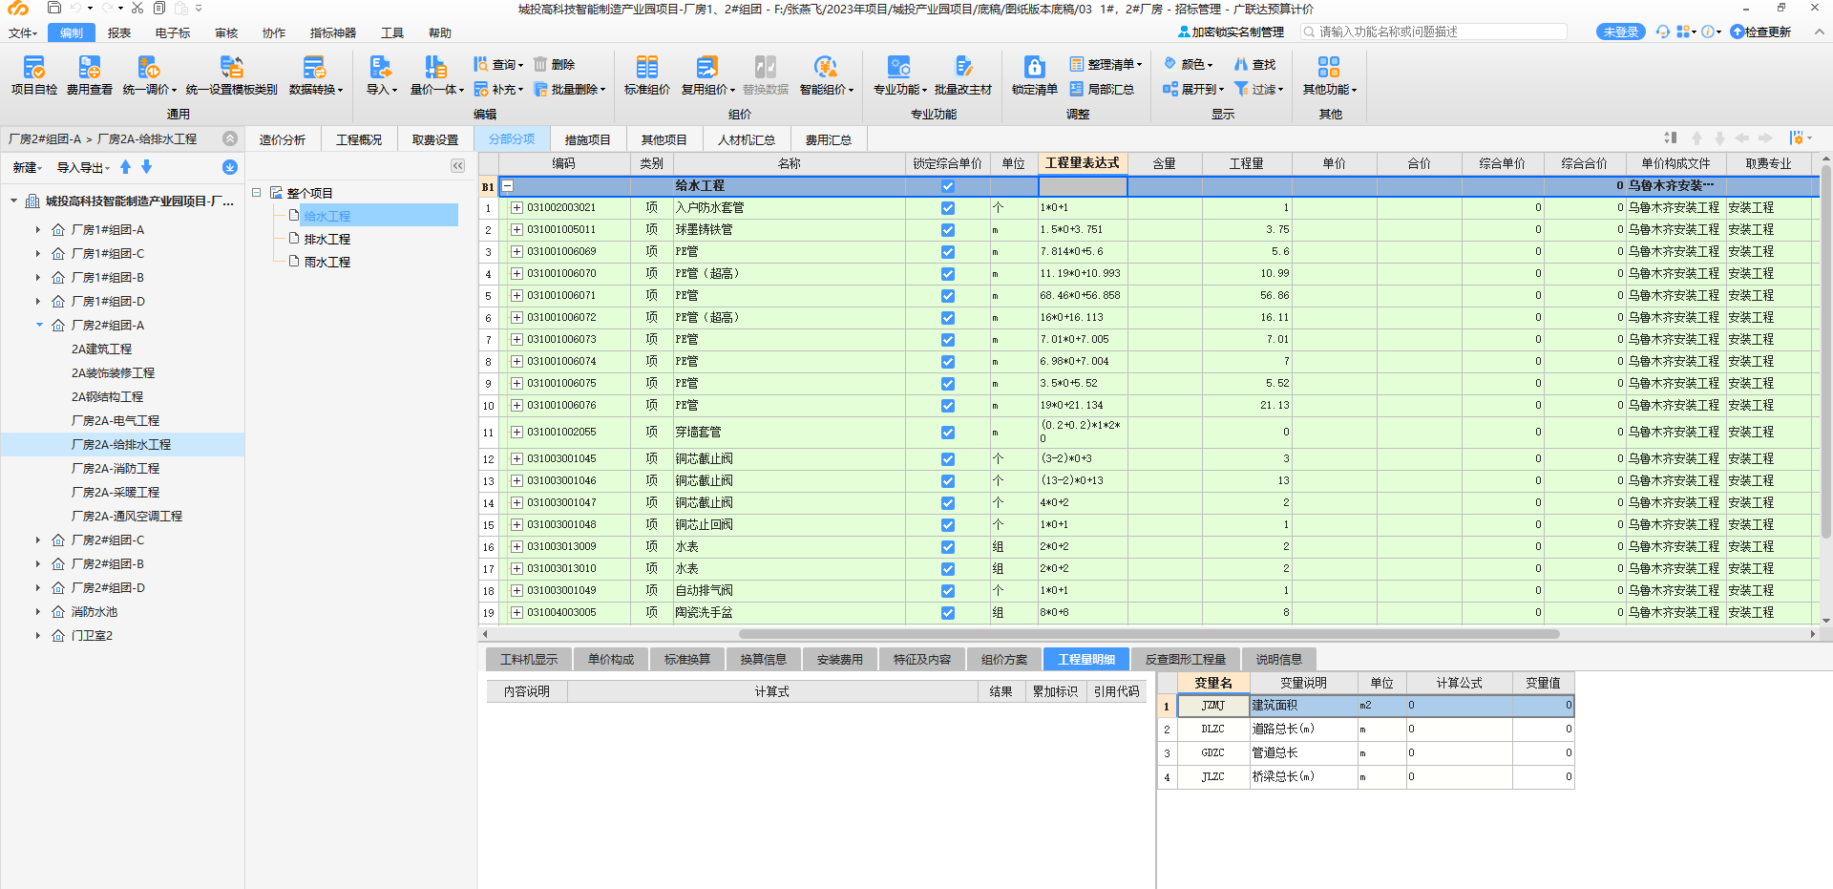Switch to the 工料机显示 bottom tab
1833x889 pixels.
(529, 659)
